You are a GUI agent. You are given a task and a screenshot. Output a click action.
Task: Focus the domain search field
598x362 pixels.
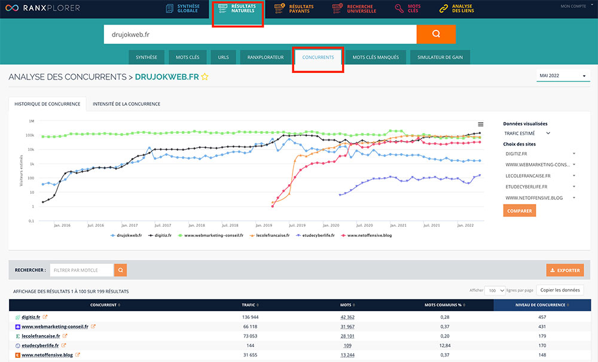[x=260, y=34]
